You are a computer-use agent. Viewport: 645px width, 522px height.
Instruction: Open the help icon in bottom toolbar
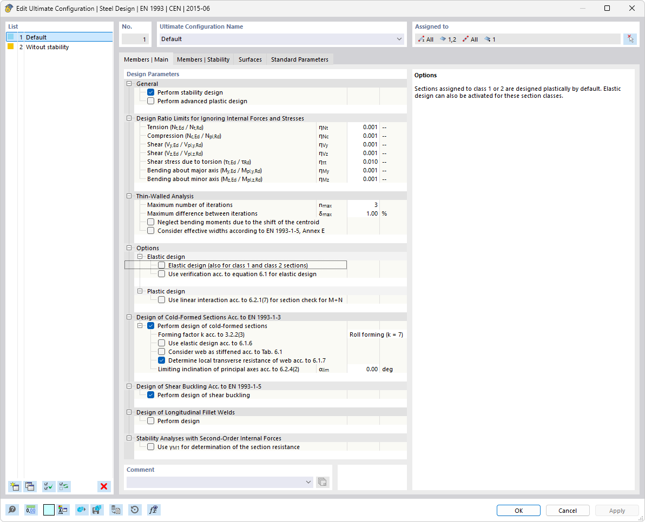coord(12,510)
